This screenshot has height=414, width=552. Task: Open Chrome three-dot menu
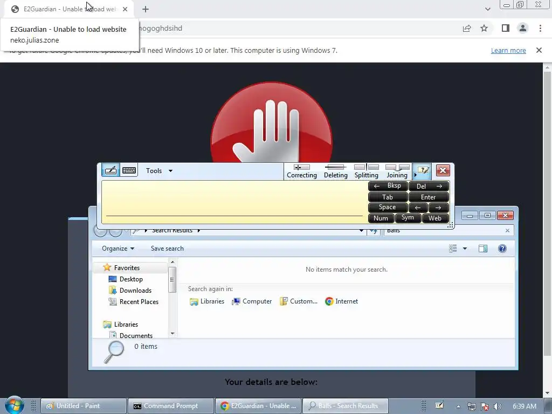(x=540, y=28)
